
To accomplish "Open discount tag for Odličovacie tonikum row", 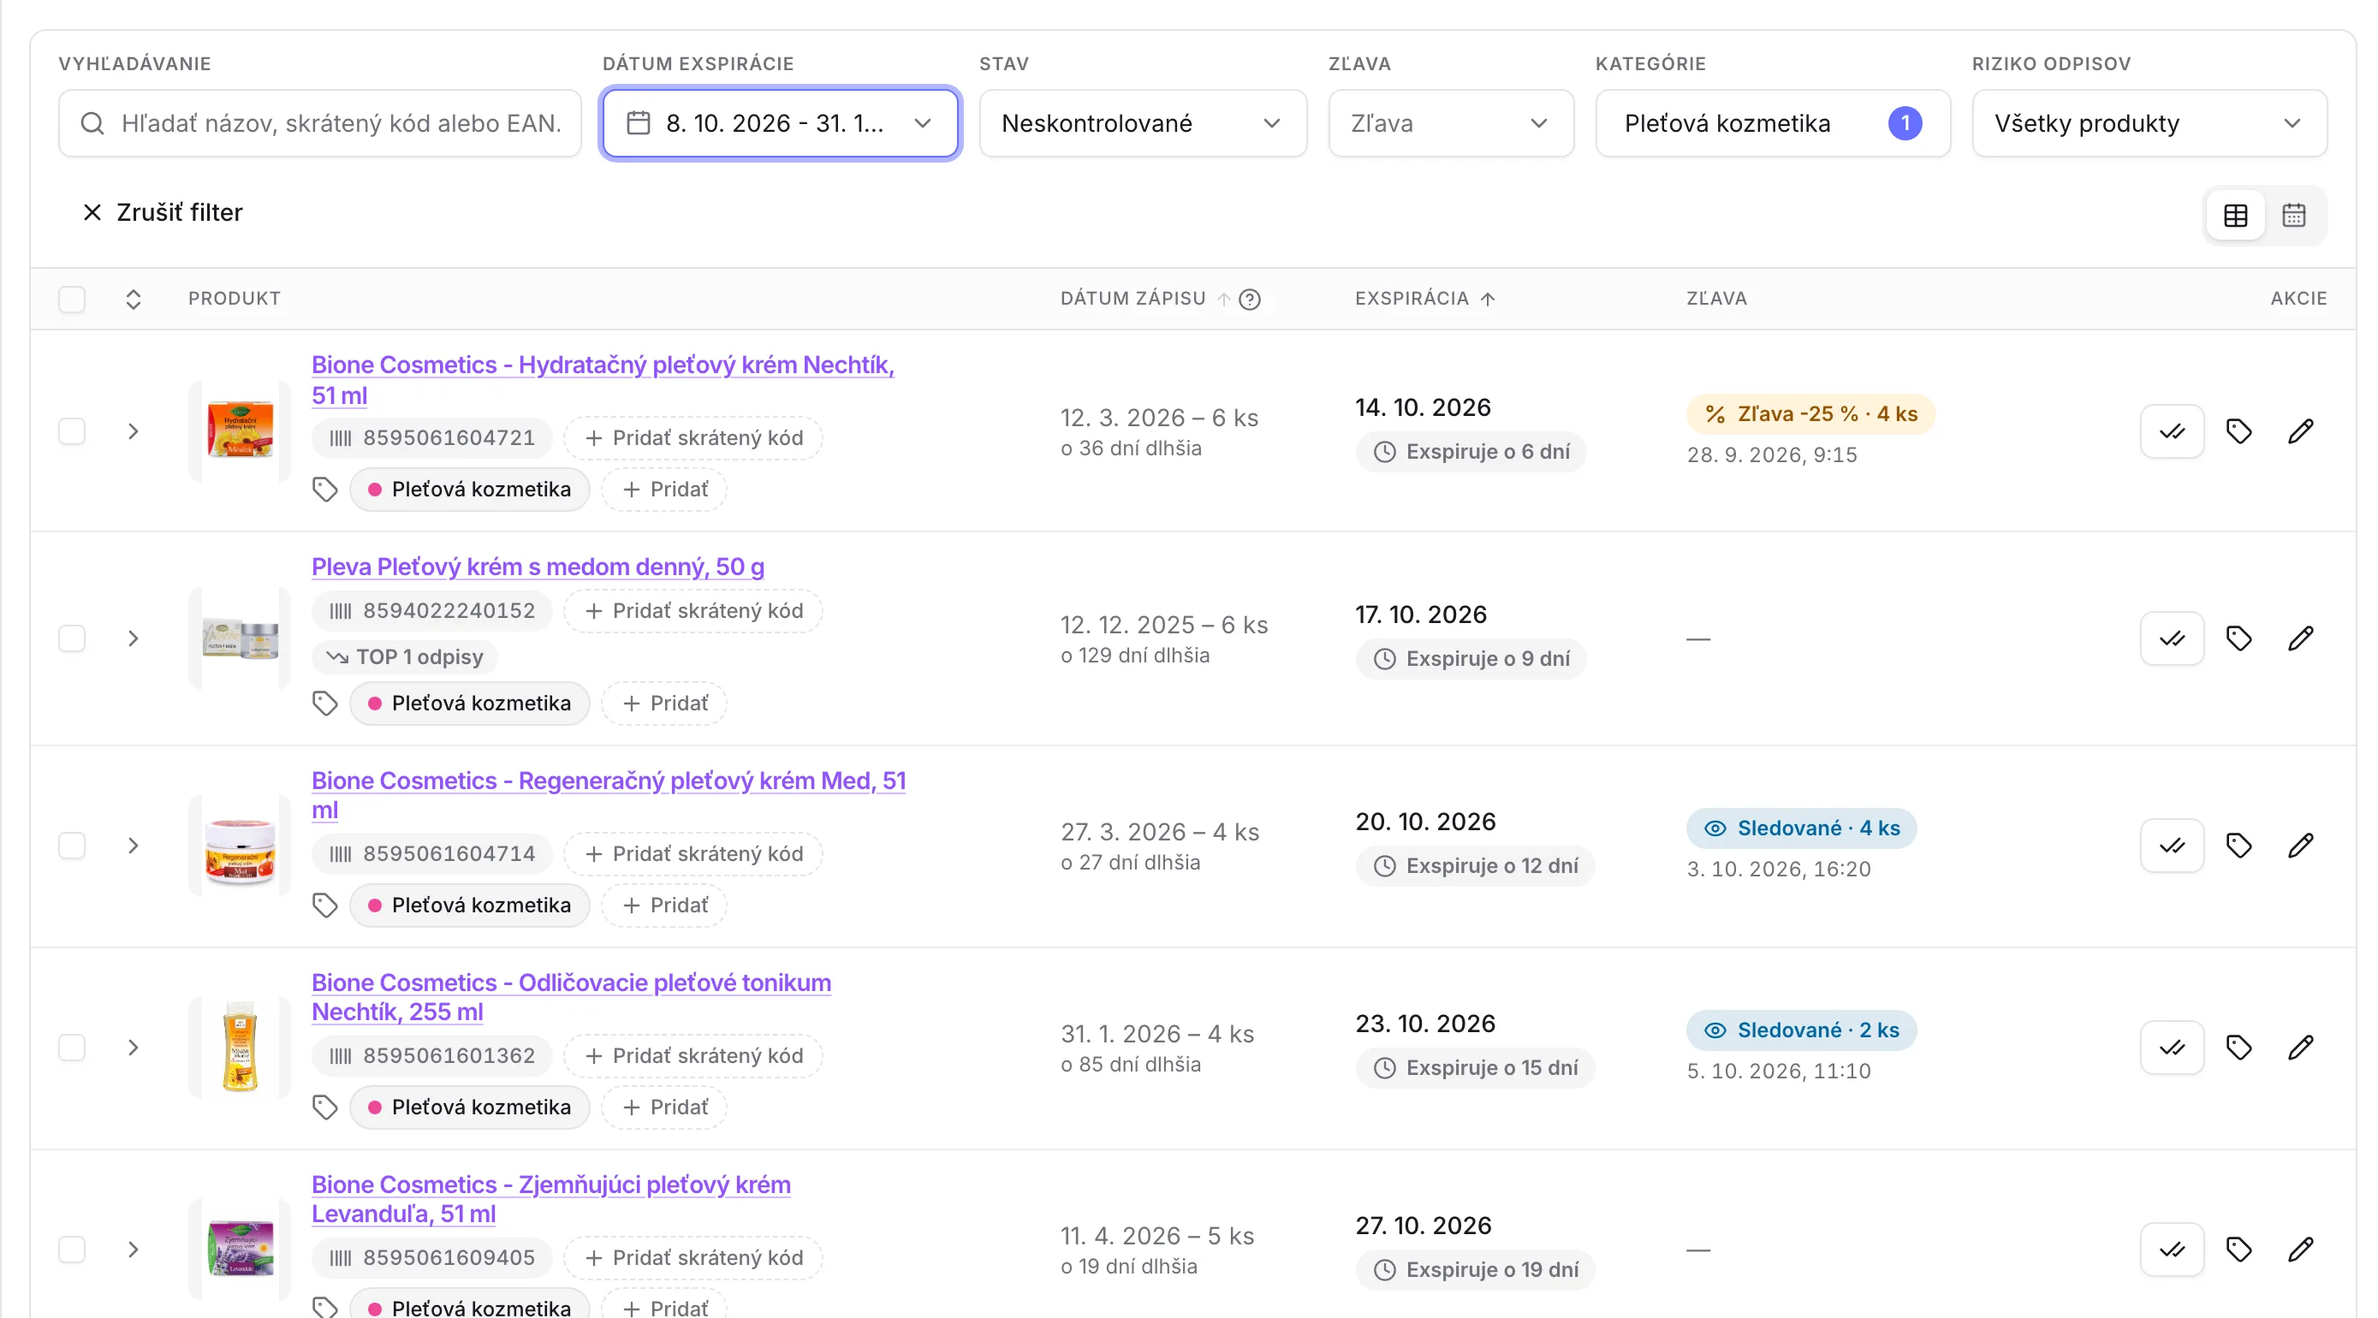I will pos(2238,1048).
